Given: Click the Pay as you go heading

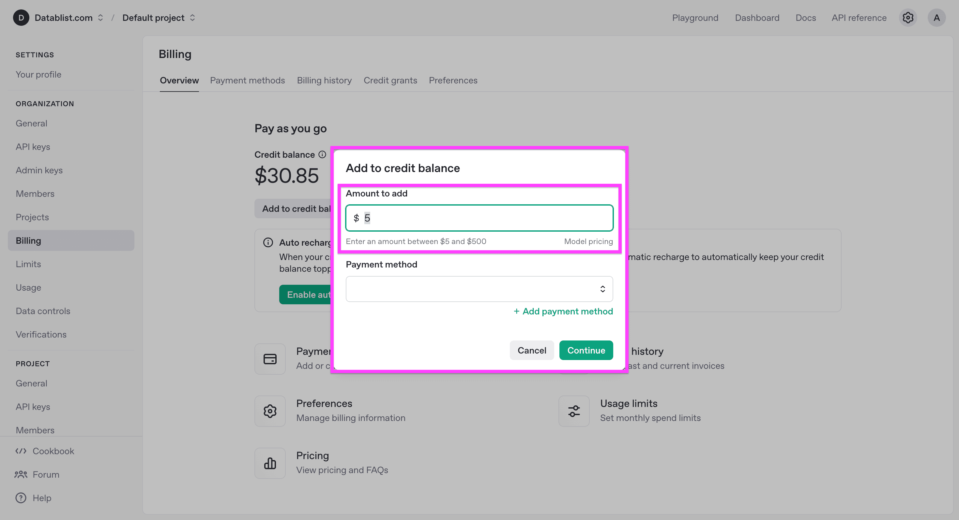Looking at the screenshot, I should tap(290, 128).
